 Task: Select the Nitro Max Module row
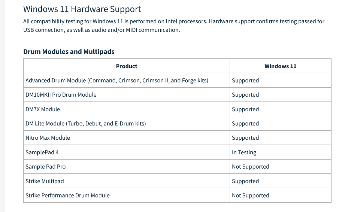tap(177, 138)
